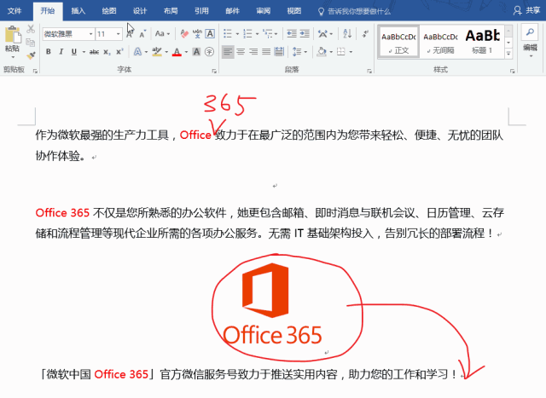Image resolution: width=546 pixels, height=398 pixels.
Task: Apply multilevel list formatting
Action: coord(267,34)
